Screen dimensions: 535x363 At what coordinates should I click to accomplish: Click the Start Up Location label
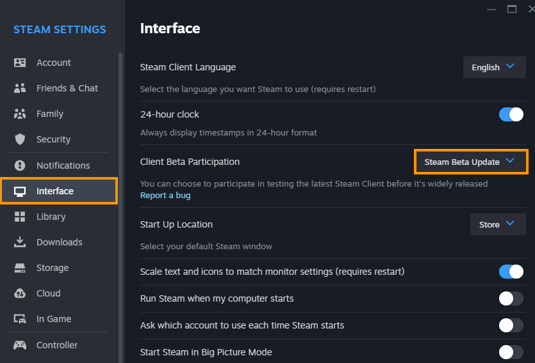click(x=176, y=224)
